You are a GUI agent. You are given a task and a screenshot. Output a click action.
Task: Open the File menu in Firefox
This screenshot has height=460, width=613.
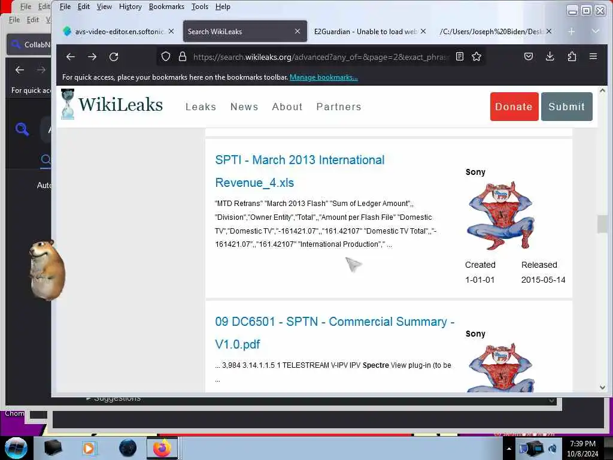pos(65,7)
